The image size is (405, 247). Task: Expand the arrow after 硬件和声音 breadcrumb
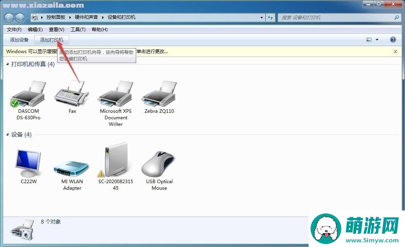pyautogui.click(x=103, y=18)
